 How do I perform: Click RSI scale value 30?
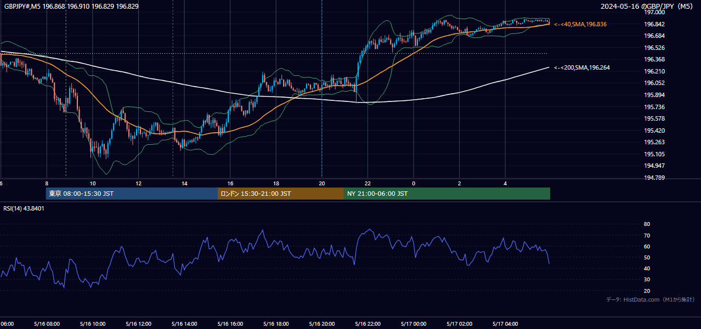(x=647, y=279)
